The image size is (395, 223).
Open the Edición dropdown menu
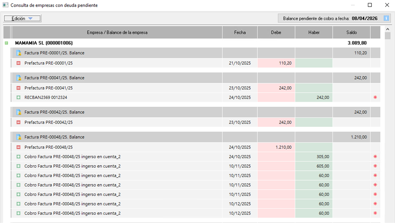click(22, 19)
